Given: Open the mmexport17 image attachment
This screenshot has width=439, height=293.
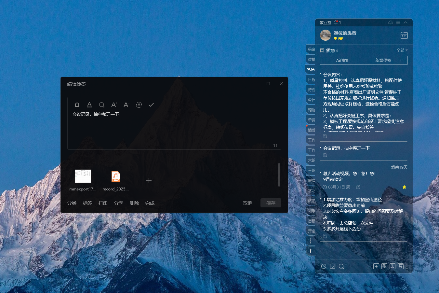Looking at the screenshot, I should pyautogui.click(x=83, y=181).
